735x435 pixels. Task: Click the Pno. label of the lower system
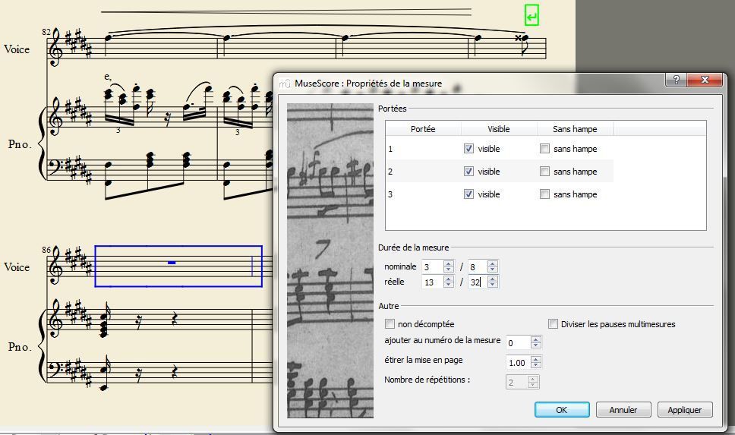click(20, 347)
